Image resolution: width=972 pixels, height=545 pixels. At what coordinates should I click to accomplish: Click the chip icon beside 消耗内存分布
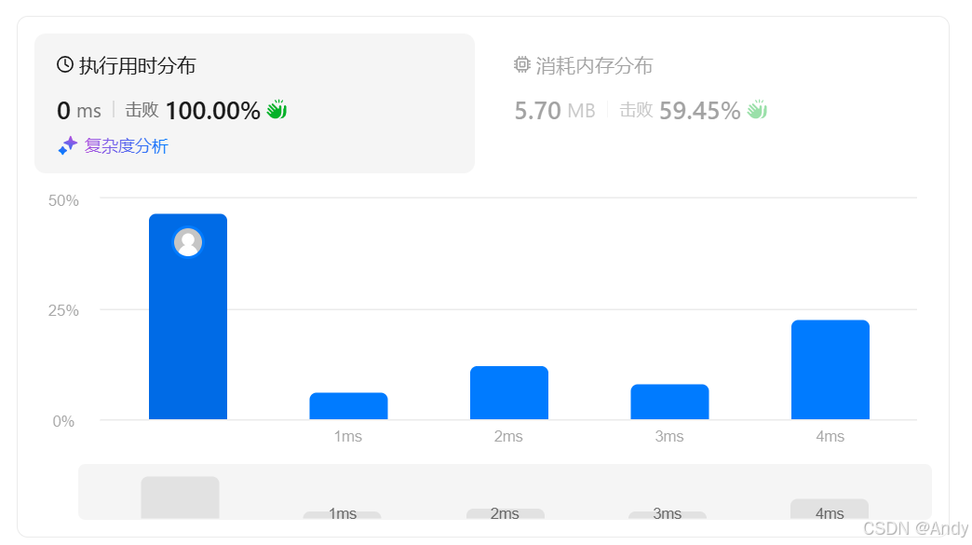522,65
